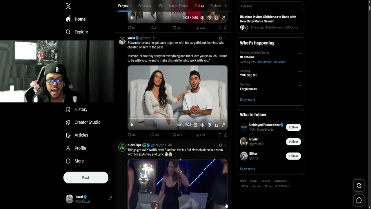
Task: Open Explore from the left sidebar
Action: 77,32
